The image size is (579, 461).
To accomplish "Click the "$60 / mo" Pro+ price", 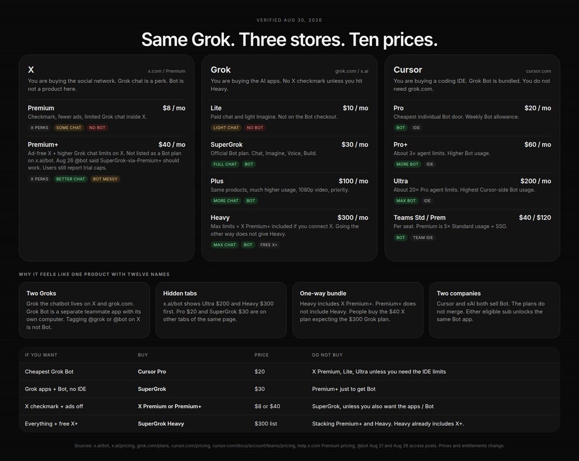I will point(538,145).
